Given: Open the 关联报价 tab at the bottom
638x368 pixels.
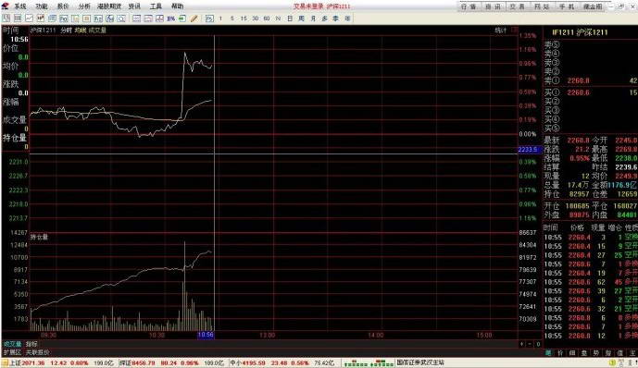Looking at the screenshot, I should [37, 352].
